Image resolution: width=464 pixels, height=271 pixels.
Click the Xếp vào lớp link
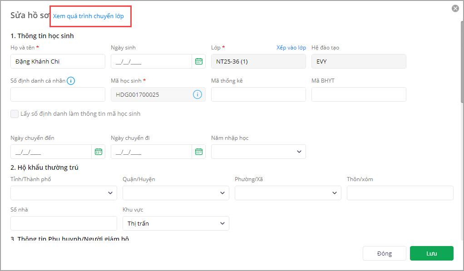pyautogui.click(x=291, y=48)
